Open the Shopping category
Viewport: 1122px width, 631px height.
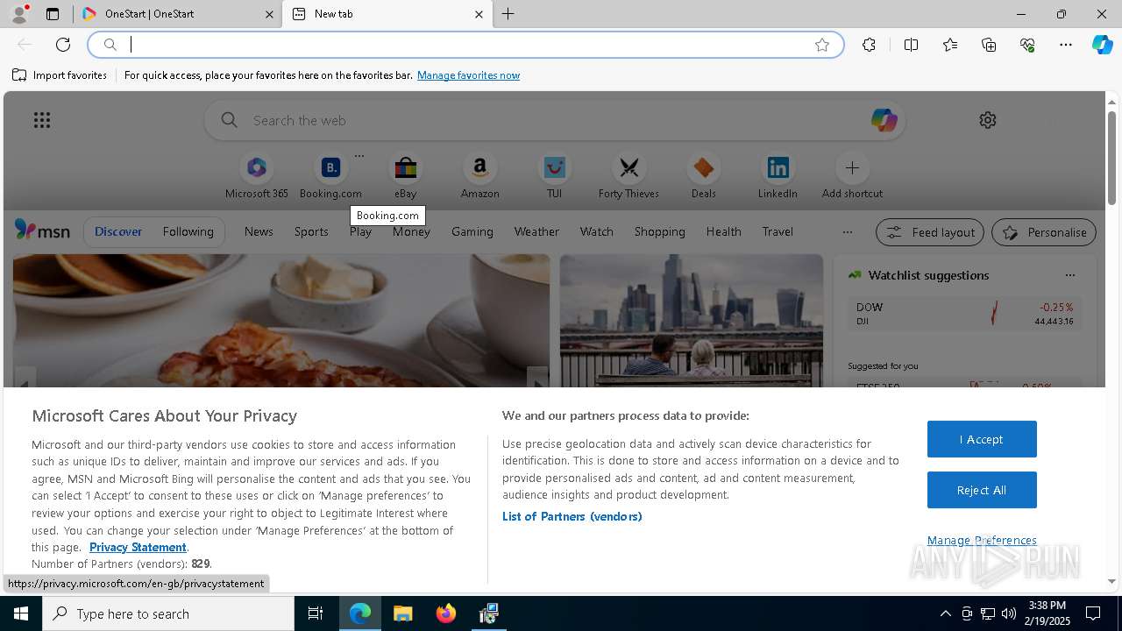pyautogui.click(x=660, y=231)
